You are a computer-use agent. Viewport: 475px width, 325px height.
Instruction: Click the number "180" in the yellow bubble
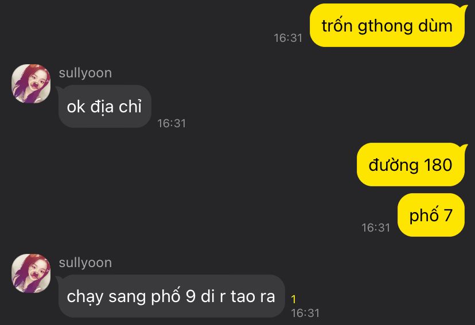coord(438,165)
